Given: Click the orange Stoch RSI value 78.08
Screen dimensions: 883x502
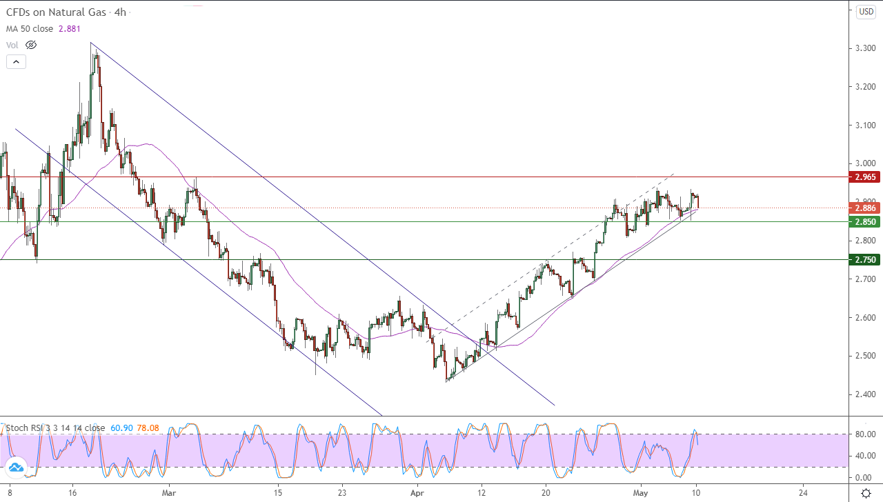Looking at the screenshot, I should tap(148, 428).
